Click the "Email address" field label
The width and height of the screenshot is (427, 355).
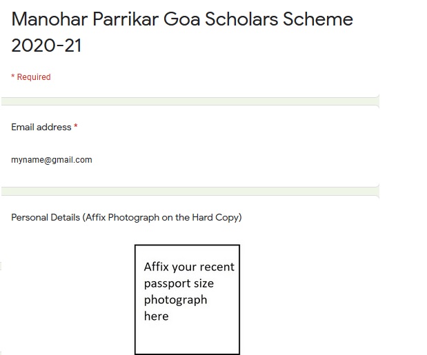click(x=41, y=127)
